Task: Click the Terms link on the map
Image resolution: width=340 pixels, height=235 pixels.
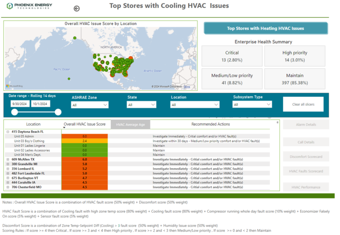Action: click(x=187, y=87)
